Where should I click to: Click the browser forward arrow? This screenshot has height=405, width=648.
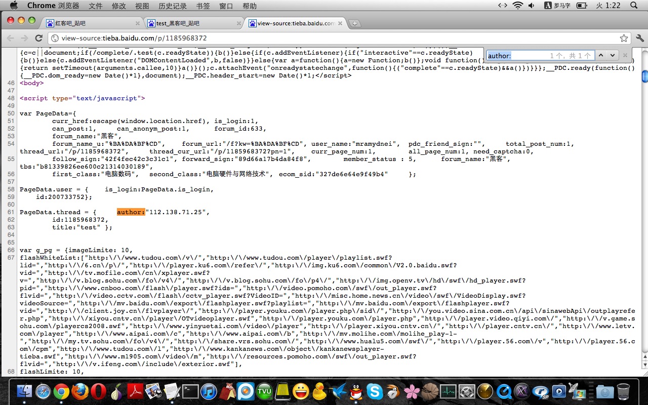[24, 38]
